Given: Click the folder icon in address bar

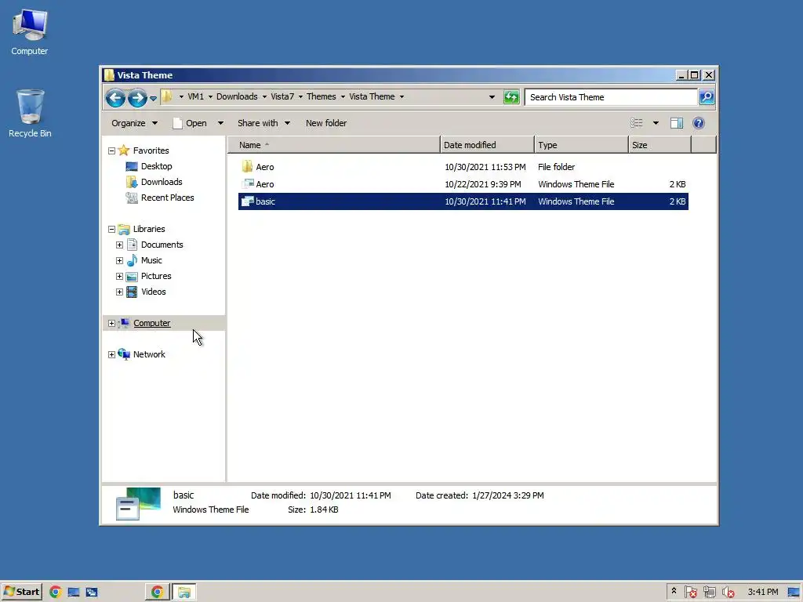Looking at the screenshot, I should (167, 96).
